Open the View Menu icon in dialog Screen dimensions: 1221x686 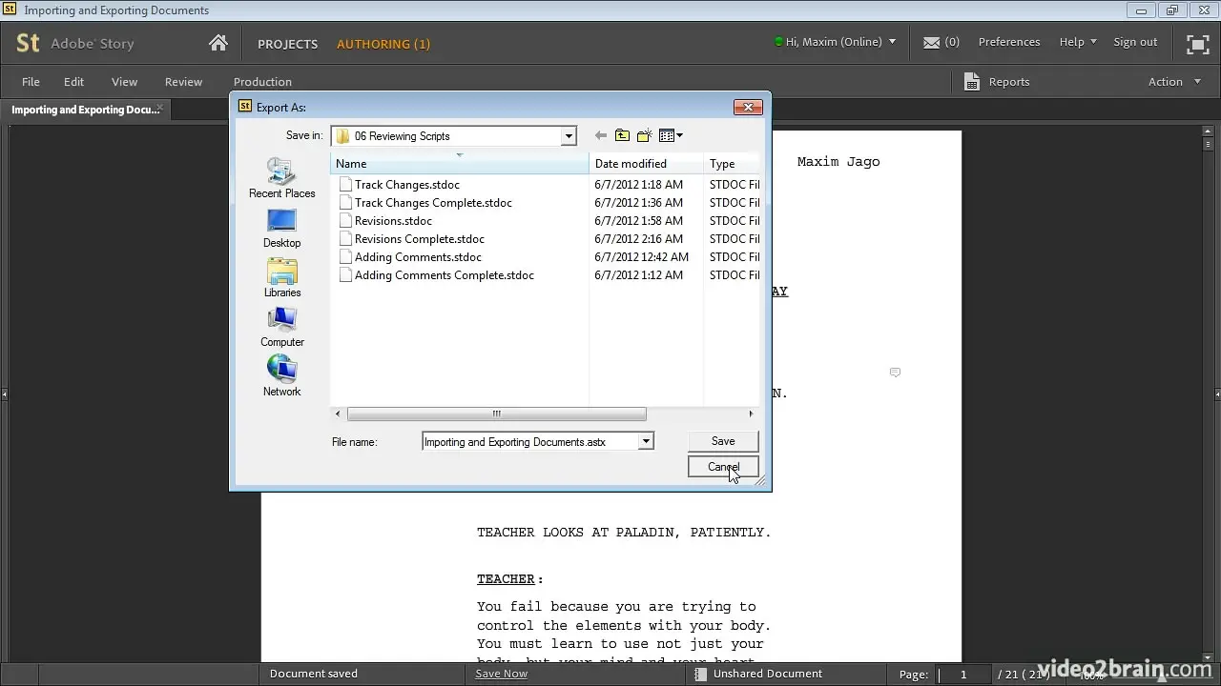[671, 135]
